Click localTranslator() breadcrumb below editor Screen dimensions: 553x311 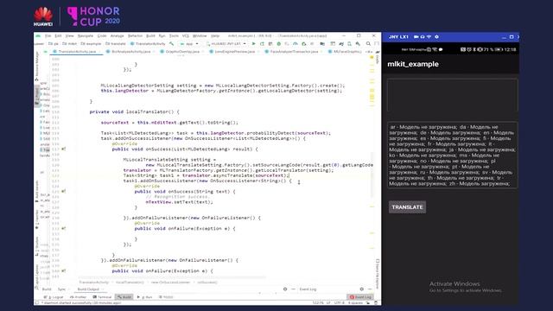pyautogui.click(x=130, y=282)
